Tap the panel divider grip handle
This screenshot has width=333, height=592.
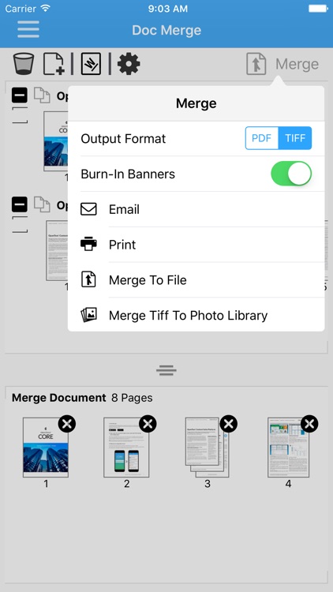(x=166, y=370)
